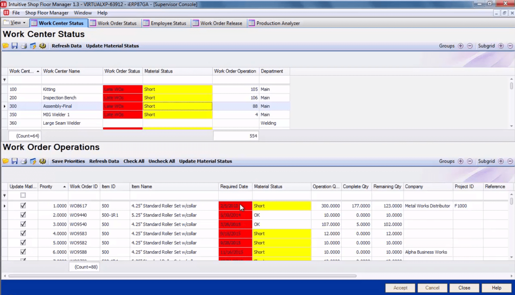
Task: Print icon in Work Order Operations toolbar
Action: [x=24, y=161]
